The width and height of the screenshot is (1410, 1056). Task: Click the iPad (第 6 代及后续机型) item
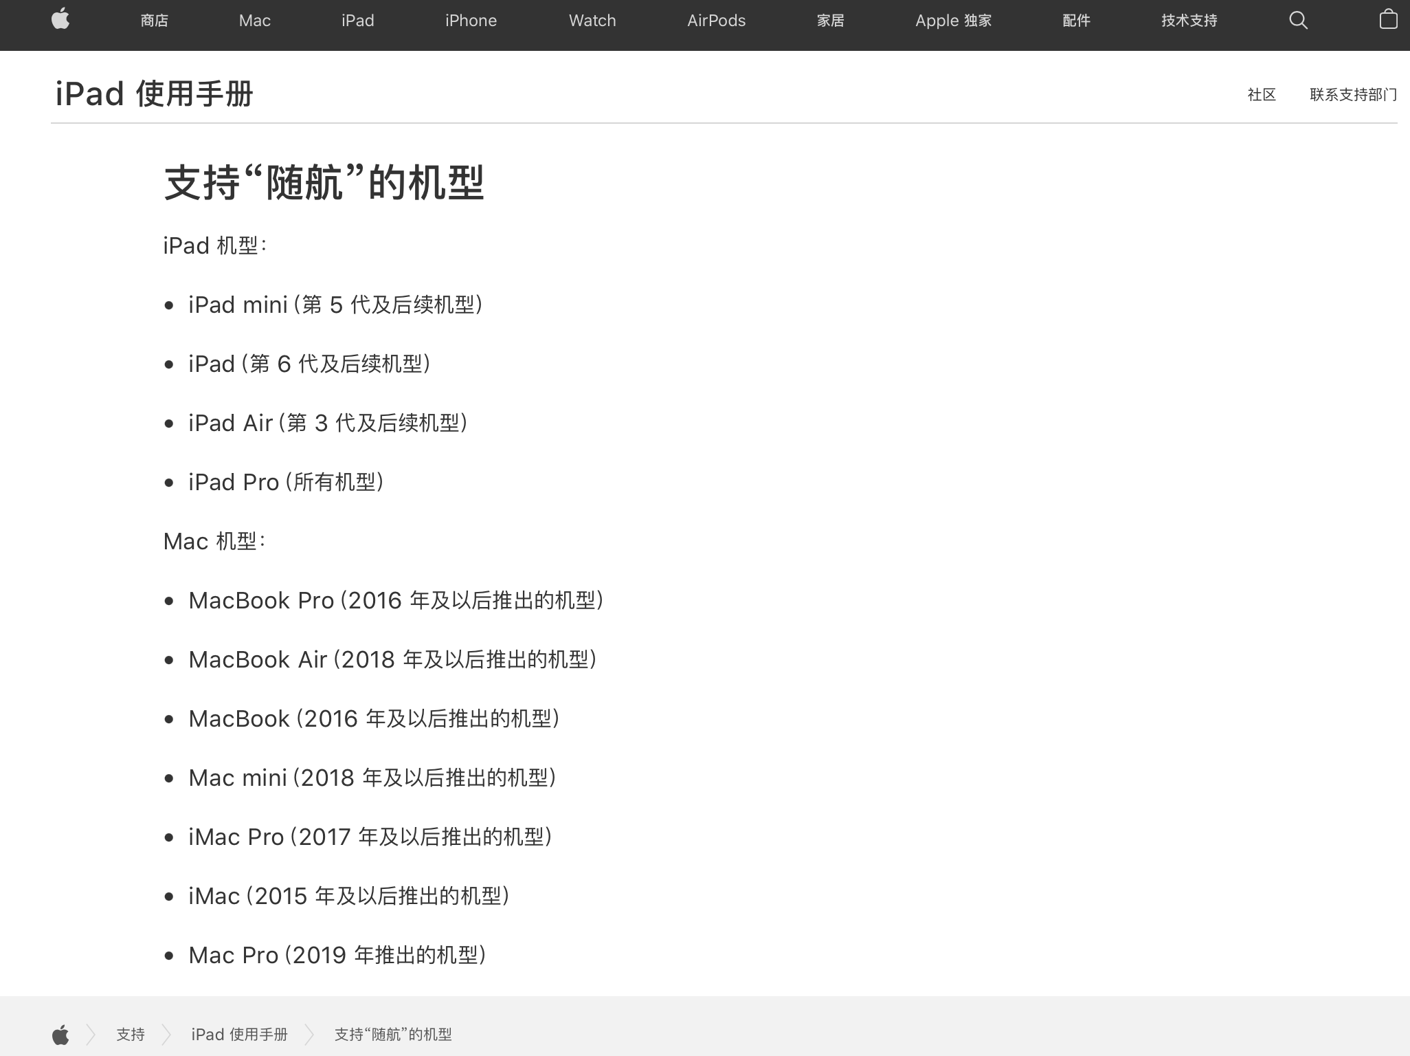tap(310, 364)
